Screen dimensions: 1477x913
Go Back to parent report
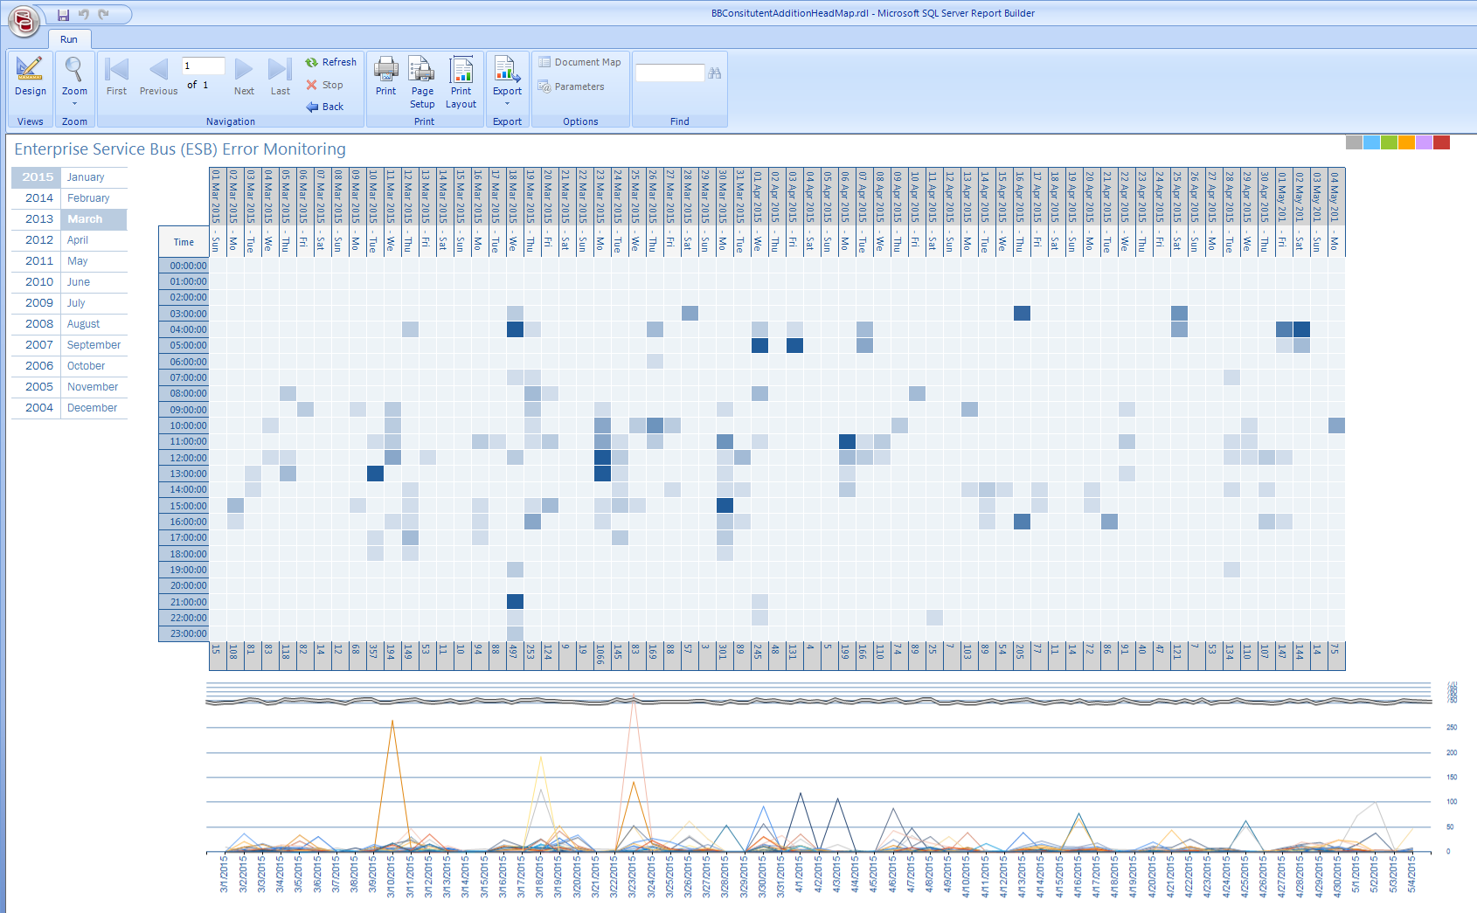[x=324, y=107]
